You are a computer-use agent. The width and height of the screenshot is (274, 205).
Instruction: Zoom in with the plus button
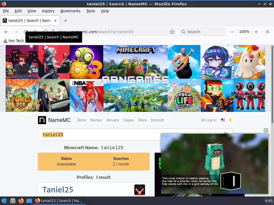click(256, 32)
